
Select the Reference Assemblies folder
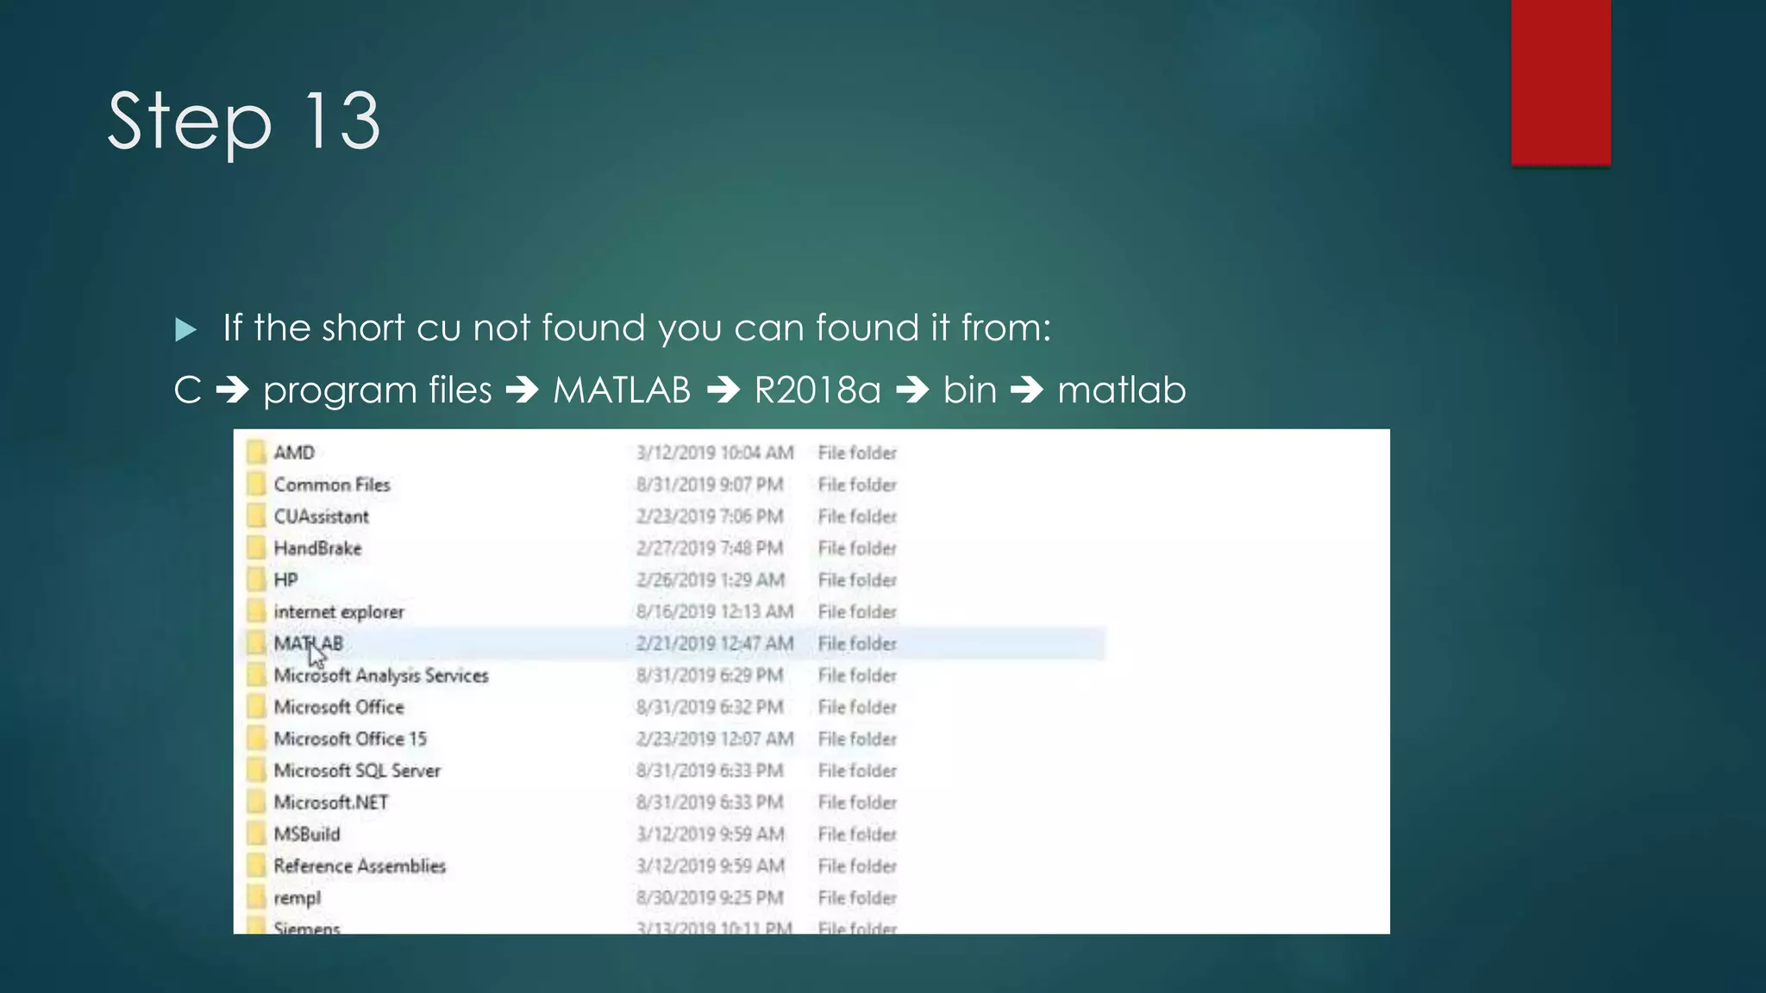click(359, 866)
